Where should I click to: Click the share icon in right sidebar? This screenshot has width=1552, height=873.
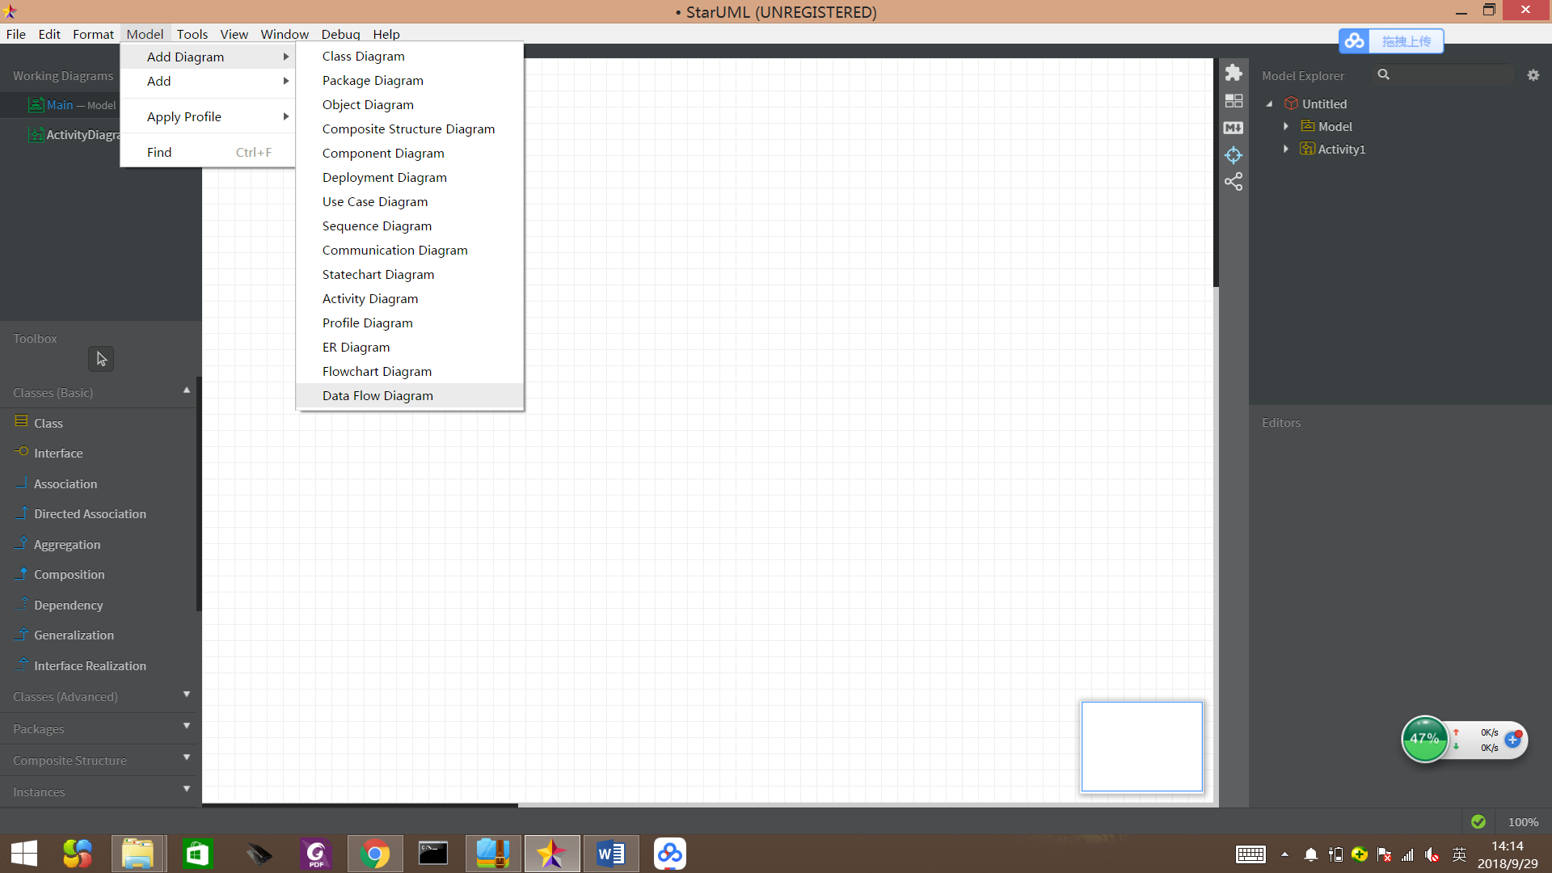1233,182
